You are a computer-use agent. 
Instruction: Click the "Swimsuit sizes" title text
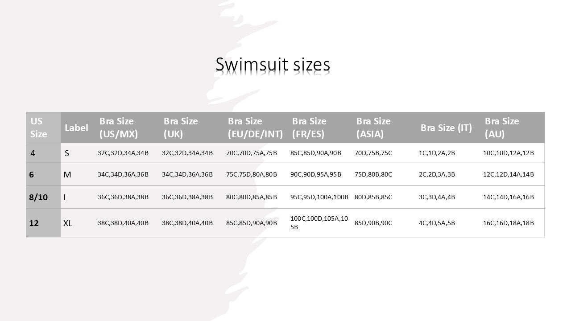pos(273,65)
